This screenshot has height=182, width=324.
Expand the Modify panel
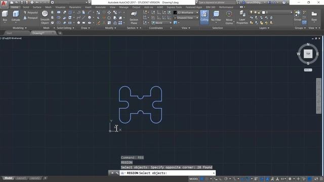110,28
